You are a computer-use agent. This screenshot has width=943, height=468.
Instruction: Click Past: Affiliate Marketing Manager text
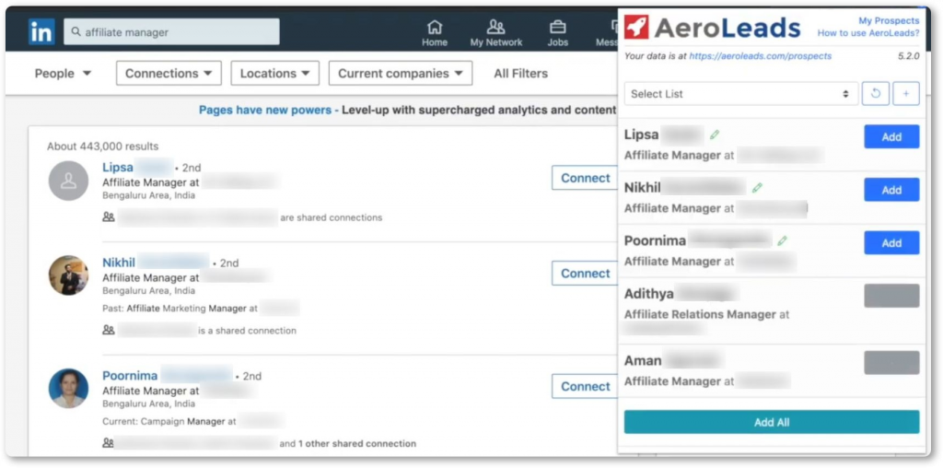click(180, 308)
